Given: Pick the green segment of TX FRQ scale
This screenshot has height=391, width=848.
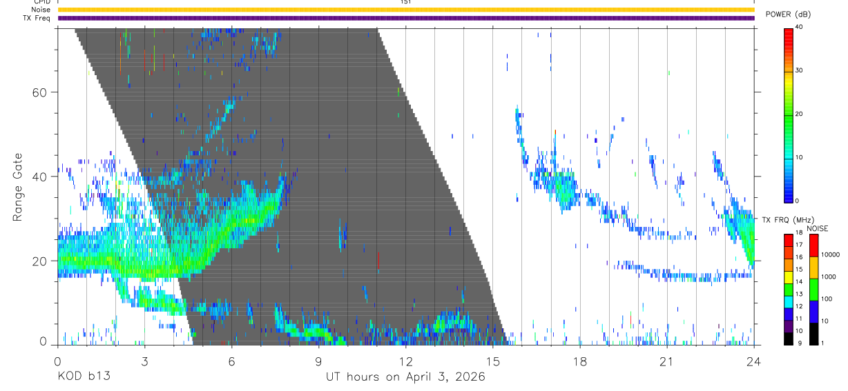Looking at the screenshot, I should [x=789, y=290].
